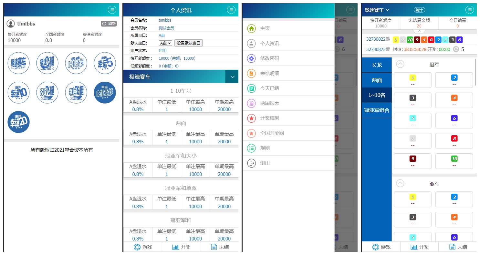
Task: Open the 澳洲幸运5 game icon
Action: coord(105,63)
